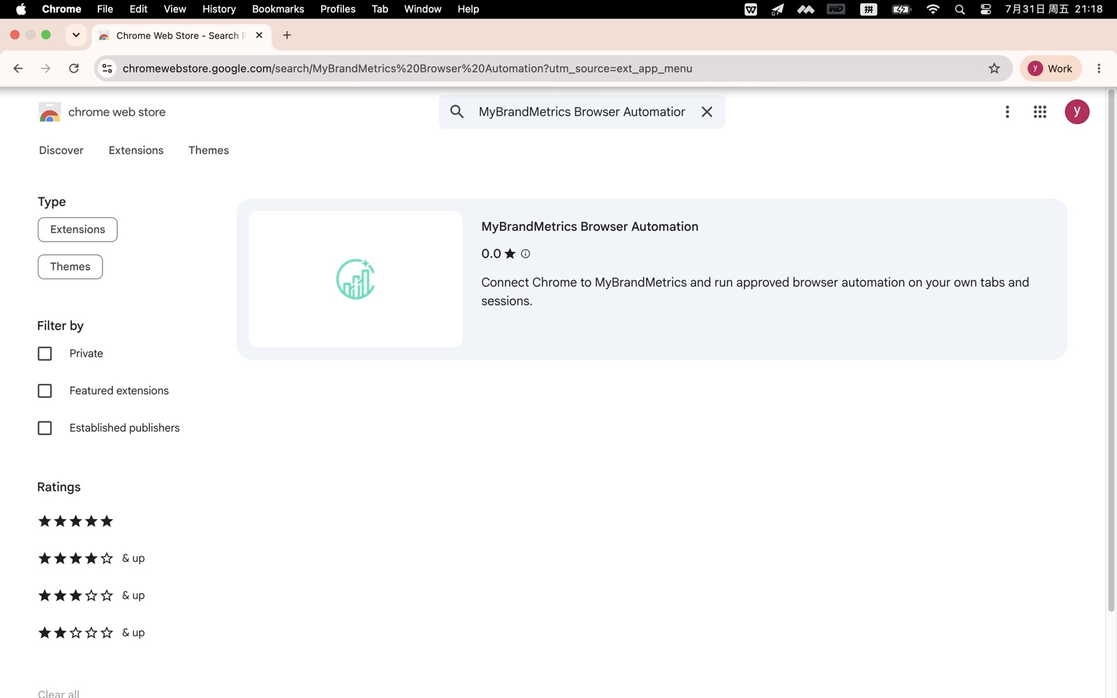Focus the web store search field
The height and width of the screenshot is (698, 1117).
click(x=582, y=112)
